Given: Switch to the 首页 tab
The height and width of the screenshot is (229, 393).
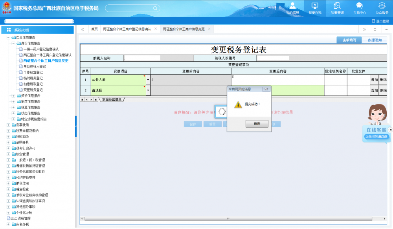Looking at the screenshot, I should [x=94, y=29].
